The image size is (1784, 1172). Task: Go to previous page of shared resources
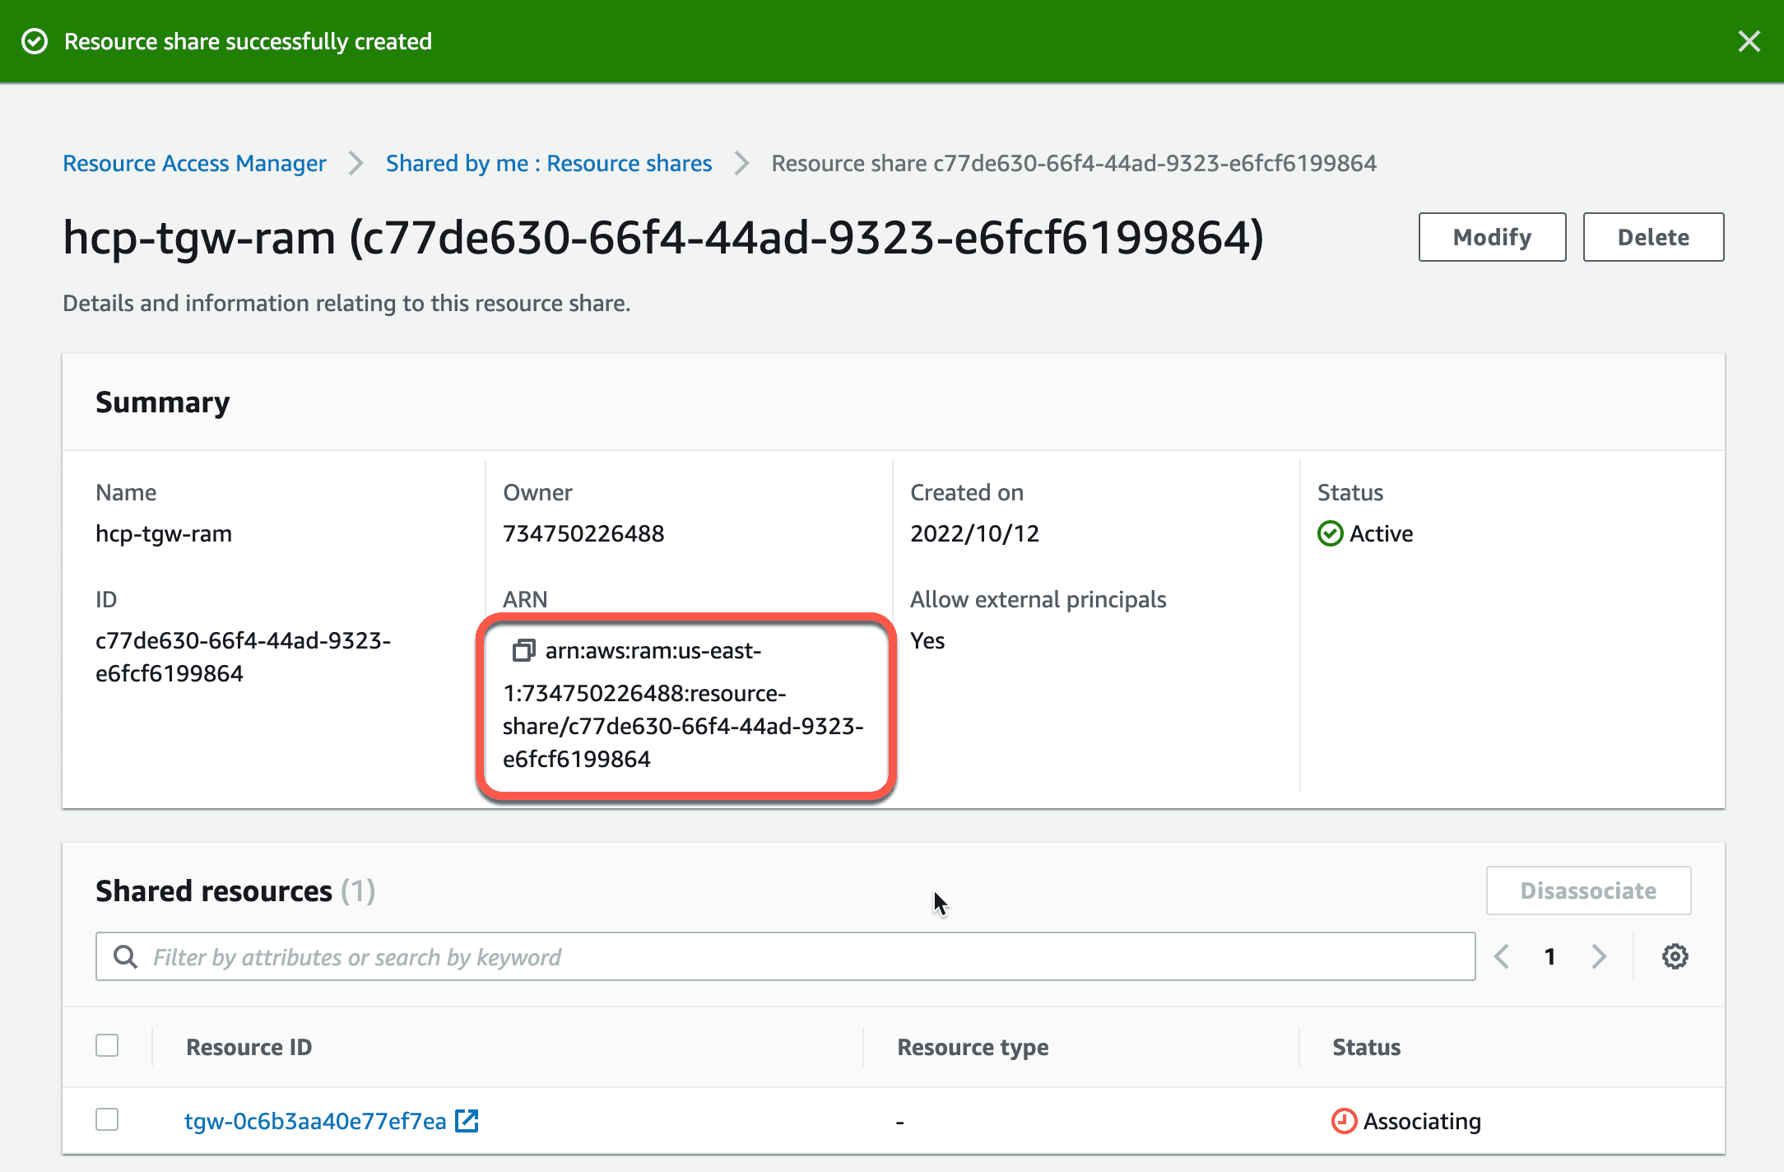coord(1502,956)
